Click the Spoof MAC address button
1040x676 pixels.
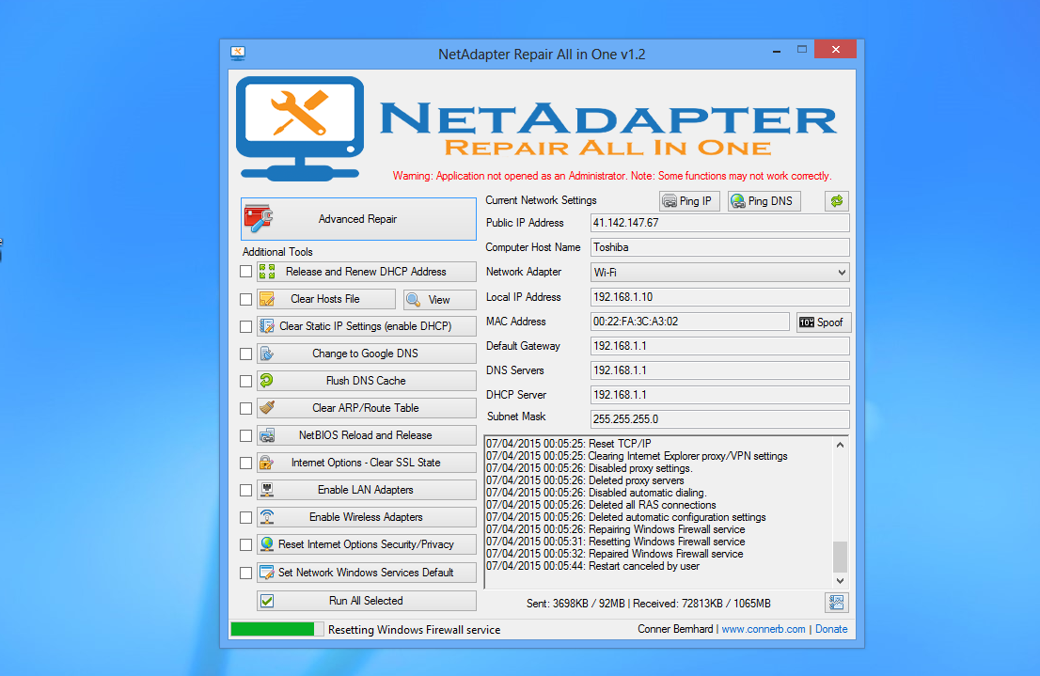[823, 322]
